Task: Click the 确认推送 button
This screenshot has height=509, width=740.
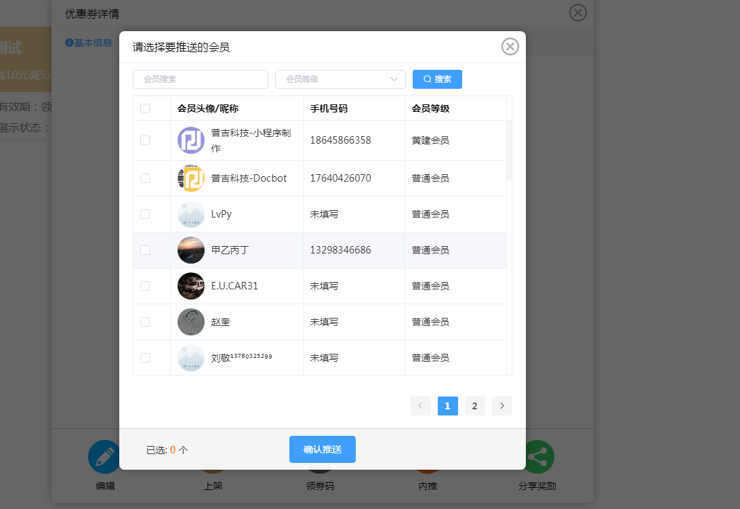Action: tap(323, 449)
